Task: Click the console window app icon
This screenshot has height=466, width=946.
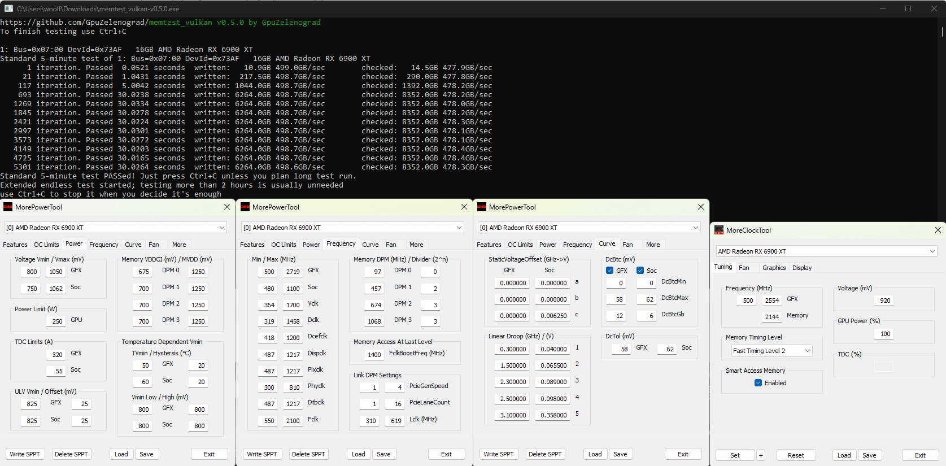Action: tap(8, 8)
